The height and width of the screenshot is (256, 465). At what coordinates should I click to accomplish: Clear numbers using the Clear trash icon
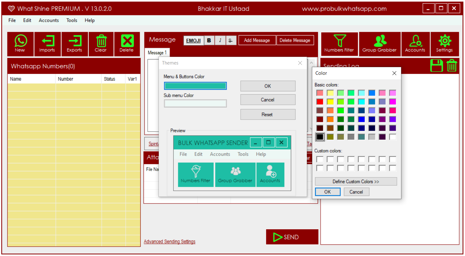(x=101, y=44)
